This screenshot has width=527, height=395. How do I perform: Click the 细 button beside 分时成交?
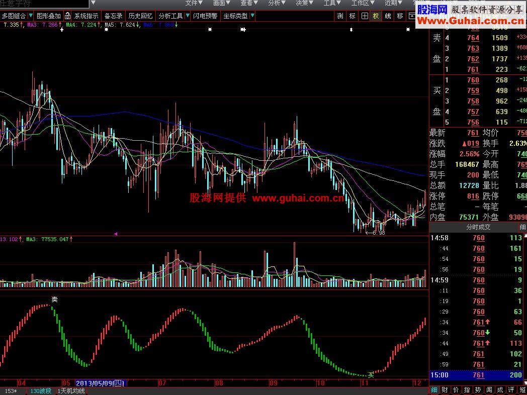(x=522, y=227)
